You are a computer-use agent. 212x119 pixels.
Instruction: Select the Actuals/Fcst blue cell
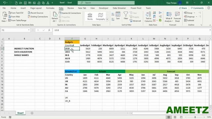(x=72, y=71)
